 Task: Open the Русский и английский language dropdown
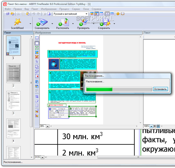71,14
